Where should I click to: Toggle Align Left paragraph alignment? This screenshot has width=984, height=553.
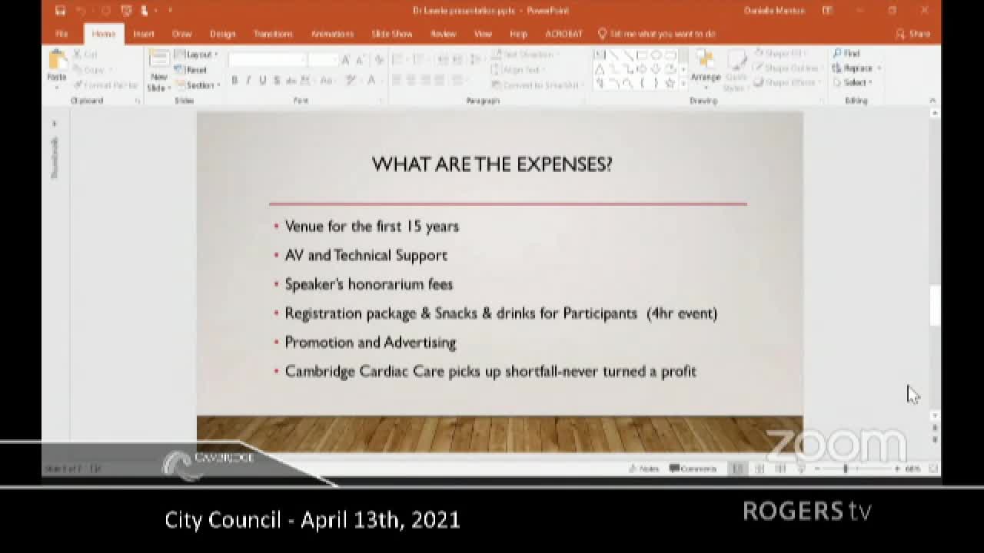click(x=397, y=81)
